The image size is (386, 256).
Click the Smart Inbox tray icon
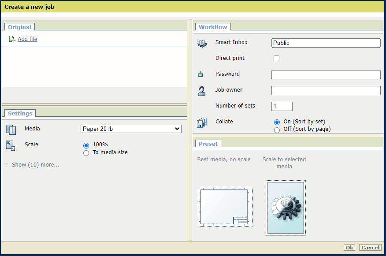[202, 43]
